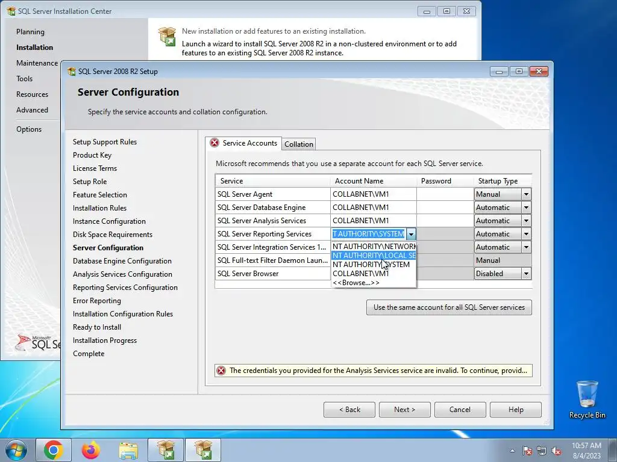Select Planning in Installation Center
The image size is (617, 462).
point(30,32)
